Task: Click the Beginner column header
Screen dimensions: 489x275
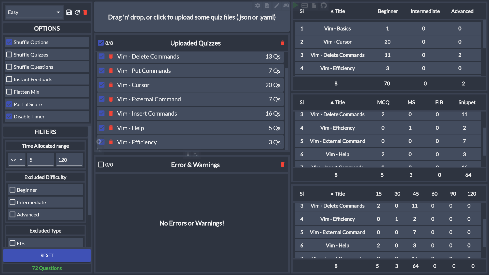Action: click(x=387, y=11)
